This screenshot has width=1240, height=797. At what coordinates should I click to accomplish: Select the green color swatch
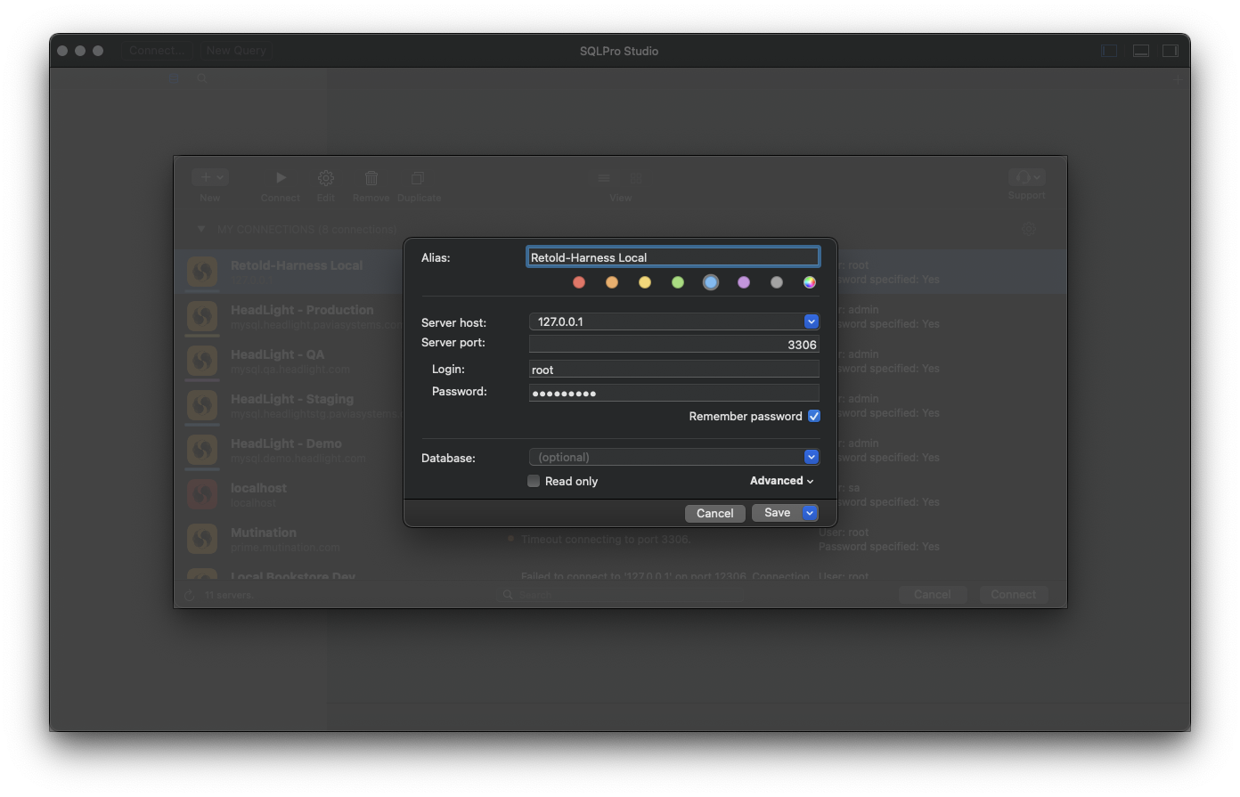click(x=678, y=282)
